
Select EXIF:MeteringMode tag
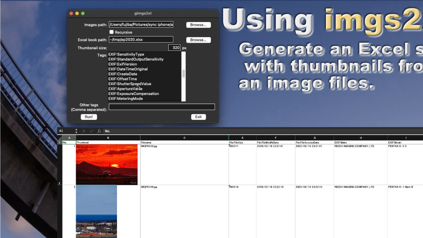(126, 99)
